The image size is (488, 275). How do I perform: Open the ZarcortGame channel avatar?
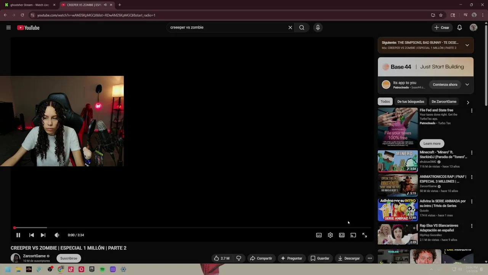pyautogui.click(x=15, y=258)
